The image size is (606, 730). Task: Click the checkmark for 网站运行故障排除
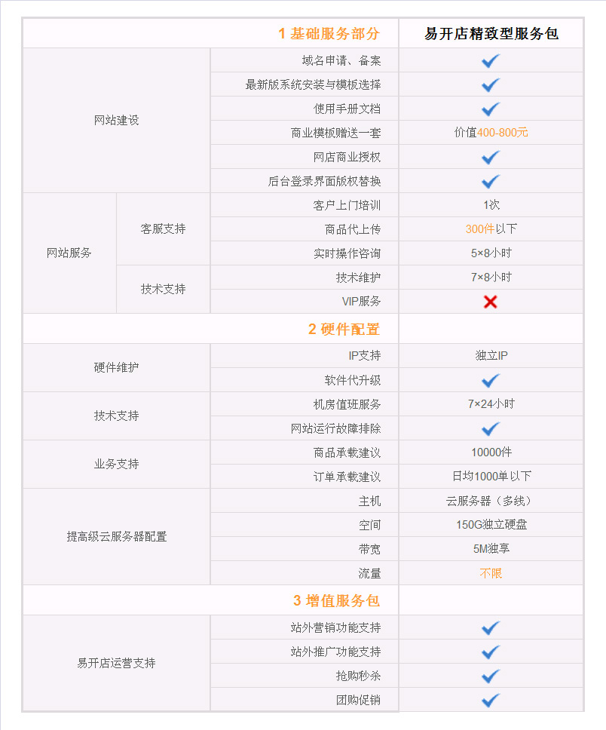(x=491, y=428)
